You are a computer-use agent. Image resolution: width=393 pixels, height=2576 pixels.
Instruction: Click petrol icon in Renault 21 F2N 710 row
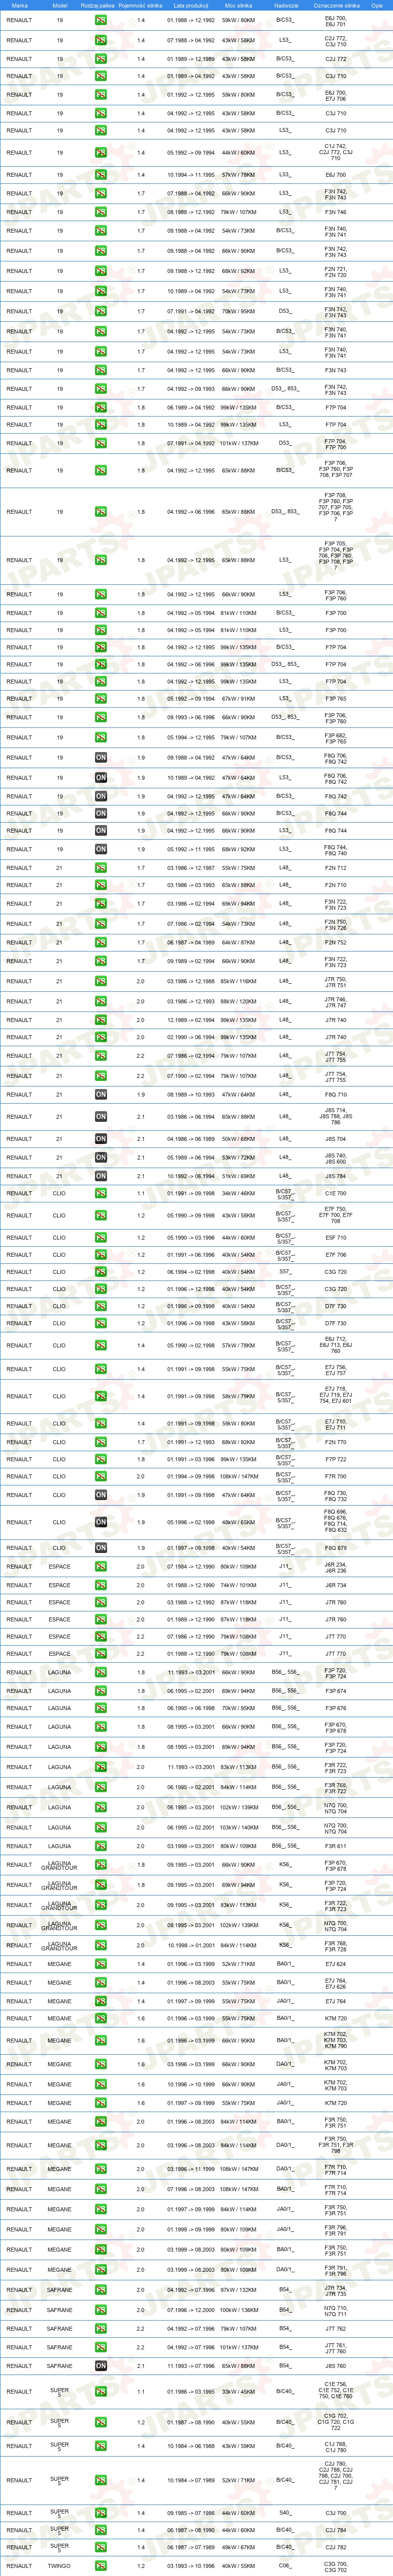[x=101, y=885]
